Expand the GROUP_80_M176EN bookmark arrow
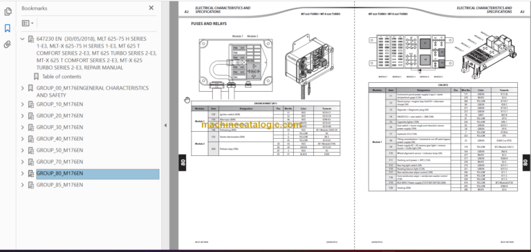531x252 pixels. [22, 173]
